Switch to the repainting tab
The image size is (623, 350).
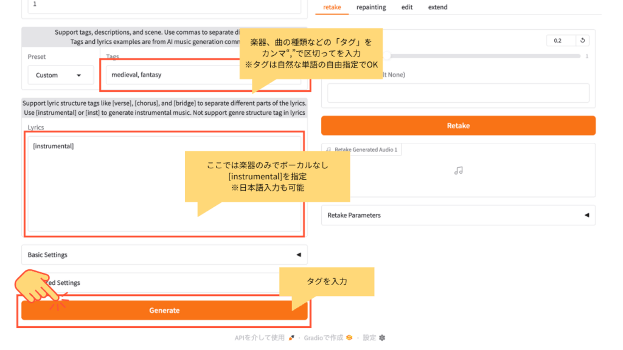[x=371, y=7]
